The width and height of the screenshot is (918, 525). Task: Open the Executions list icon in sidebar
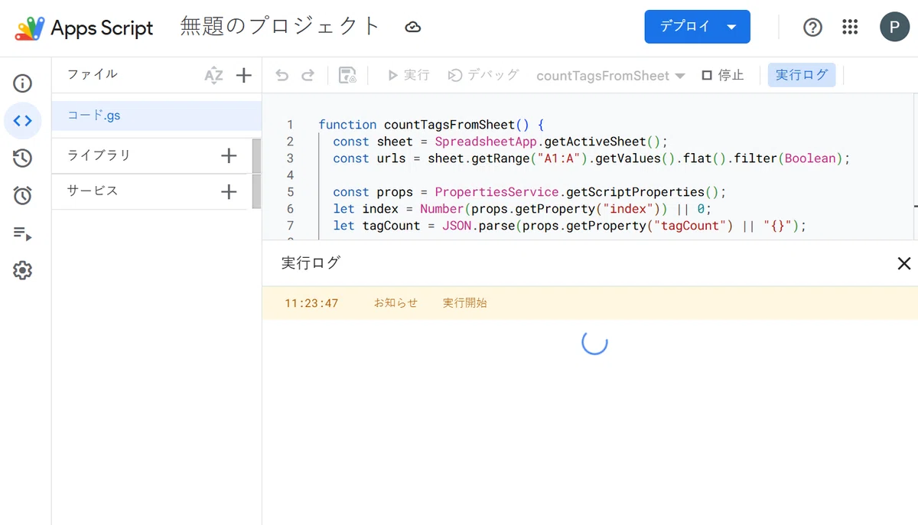coord(23,233)
